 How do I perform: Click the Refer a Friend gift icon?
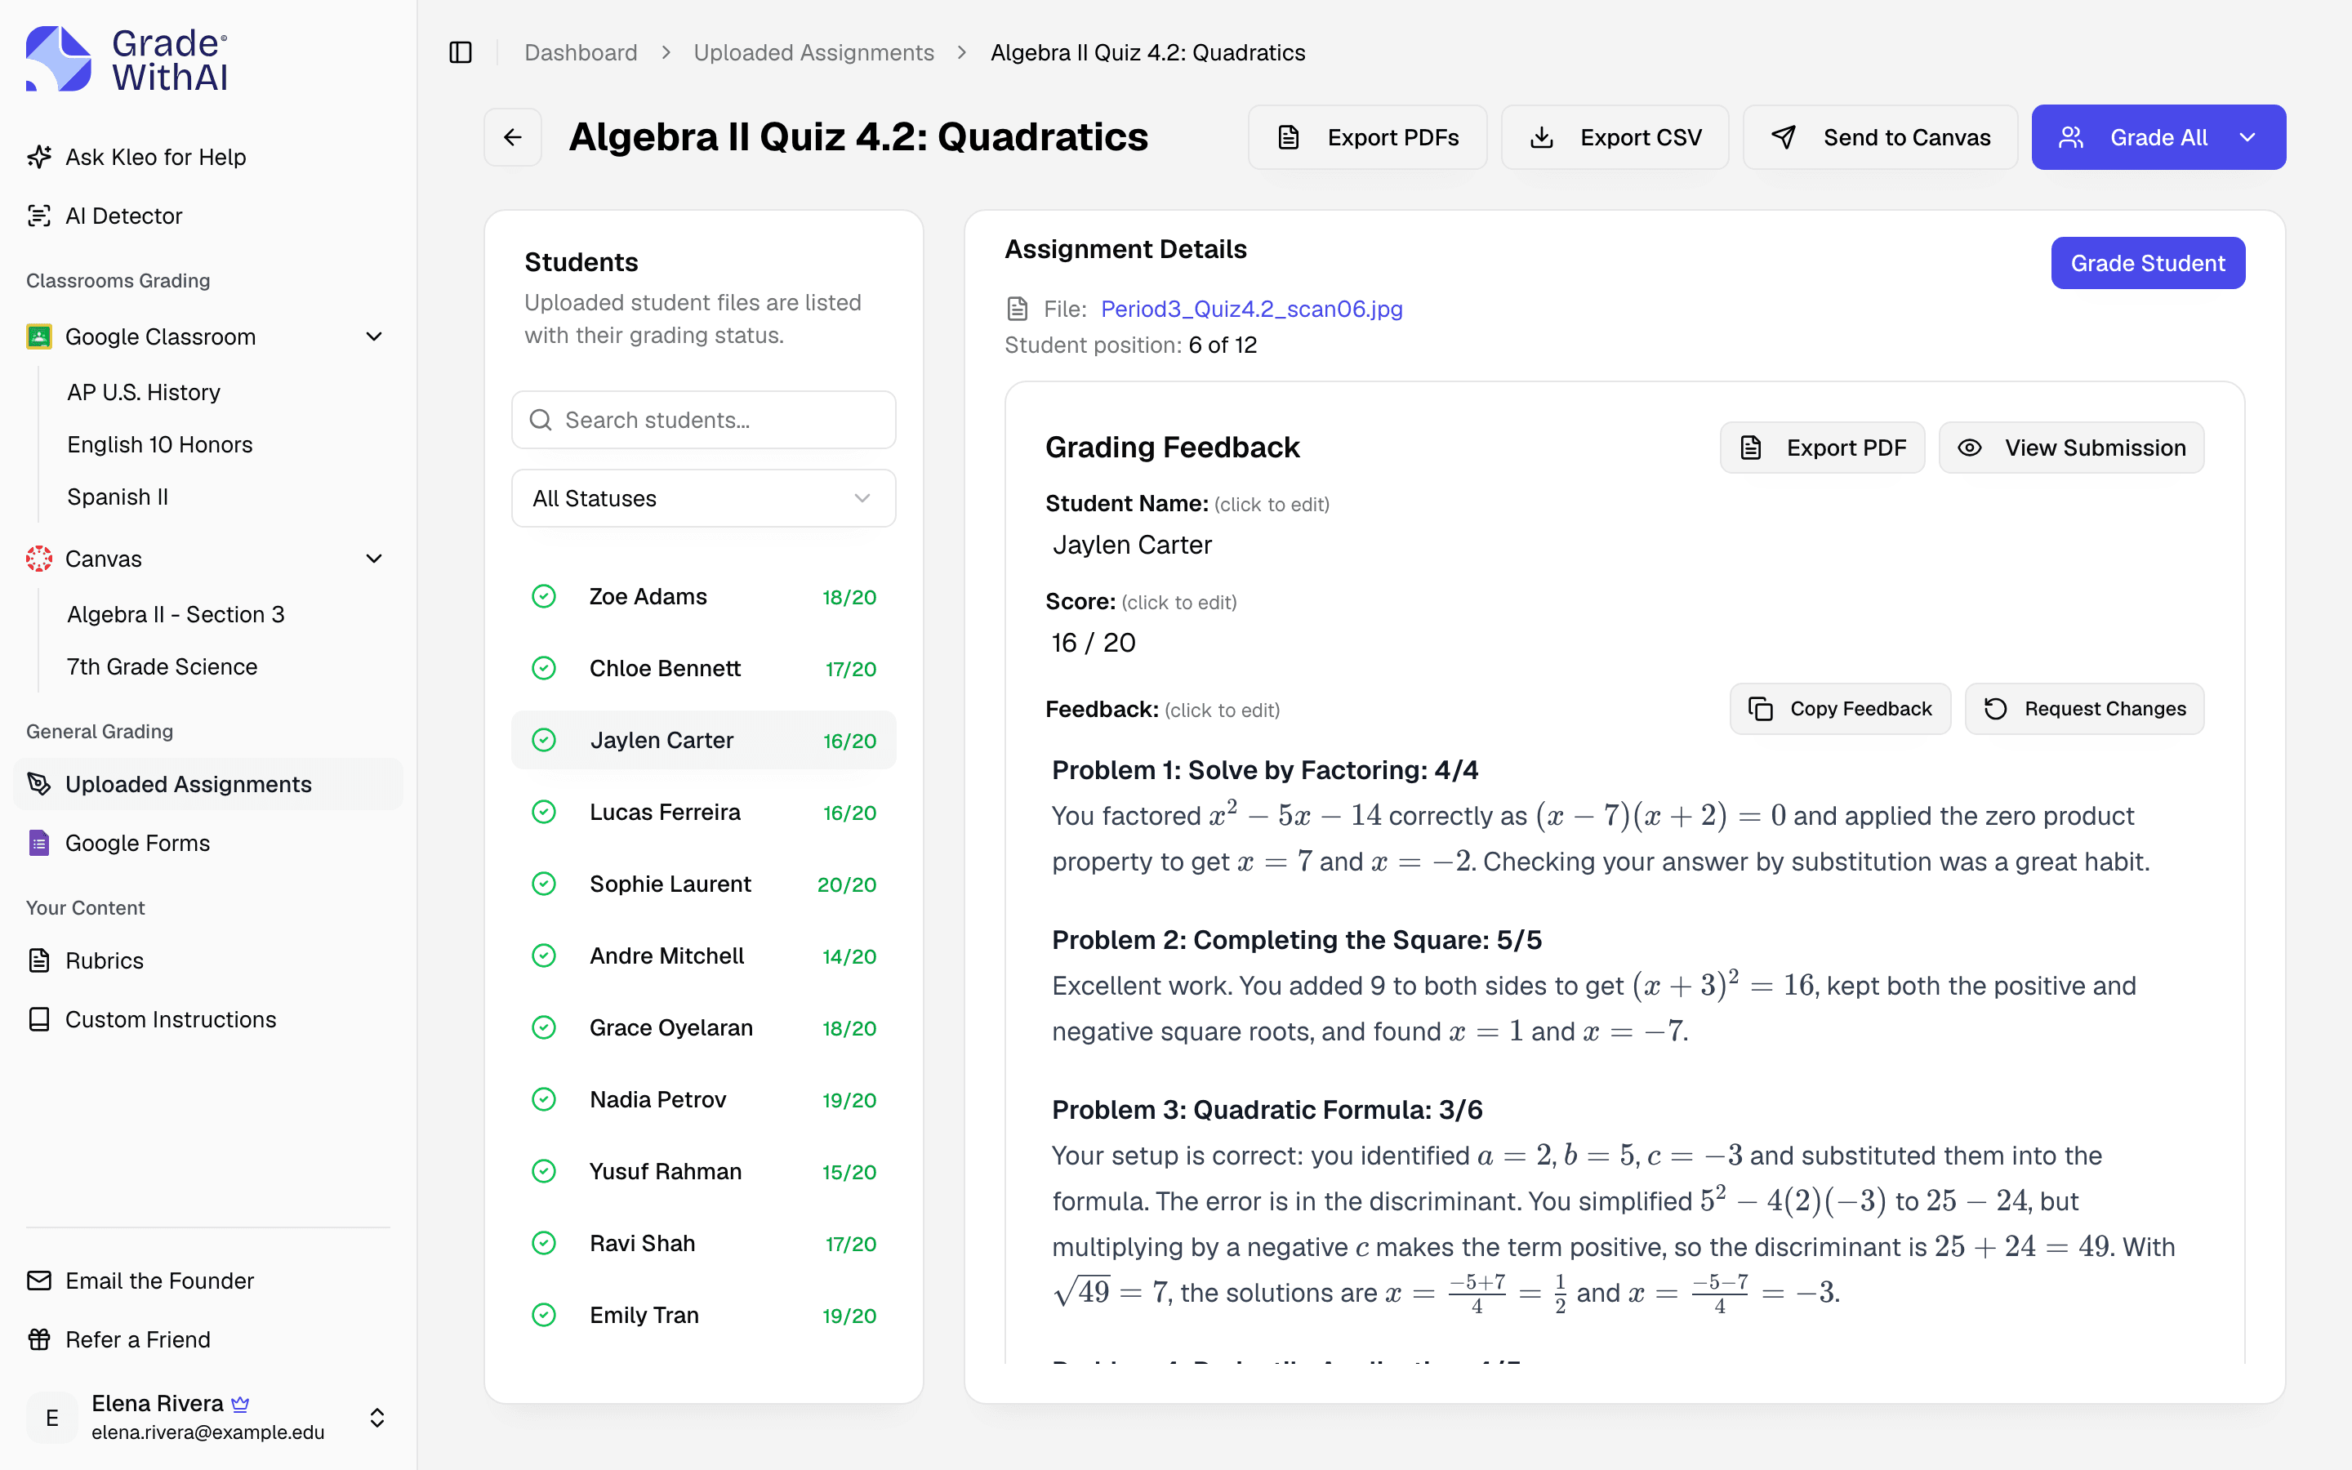pos(39,1339)
